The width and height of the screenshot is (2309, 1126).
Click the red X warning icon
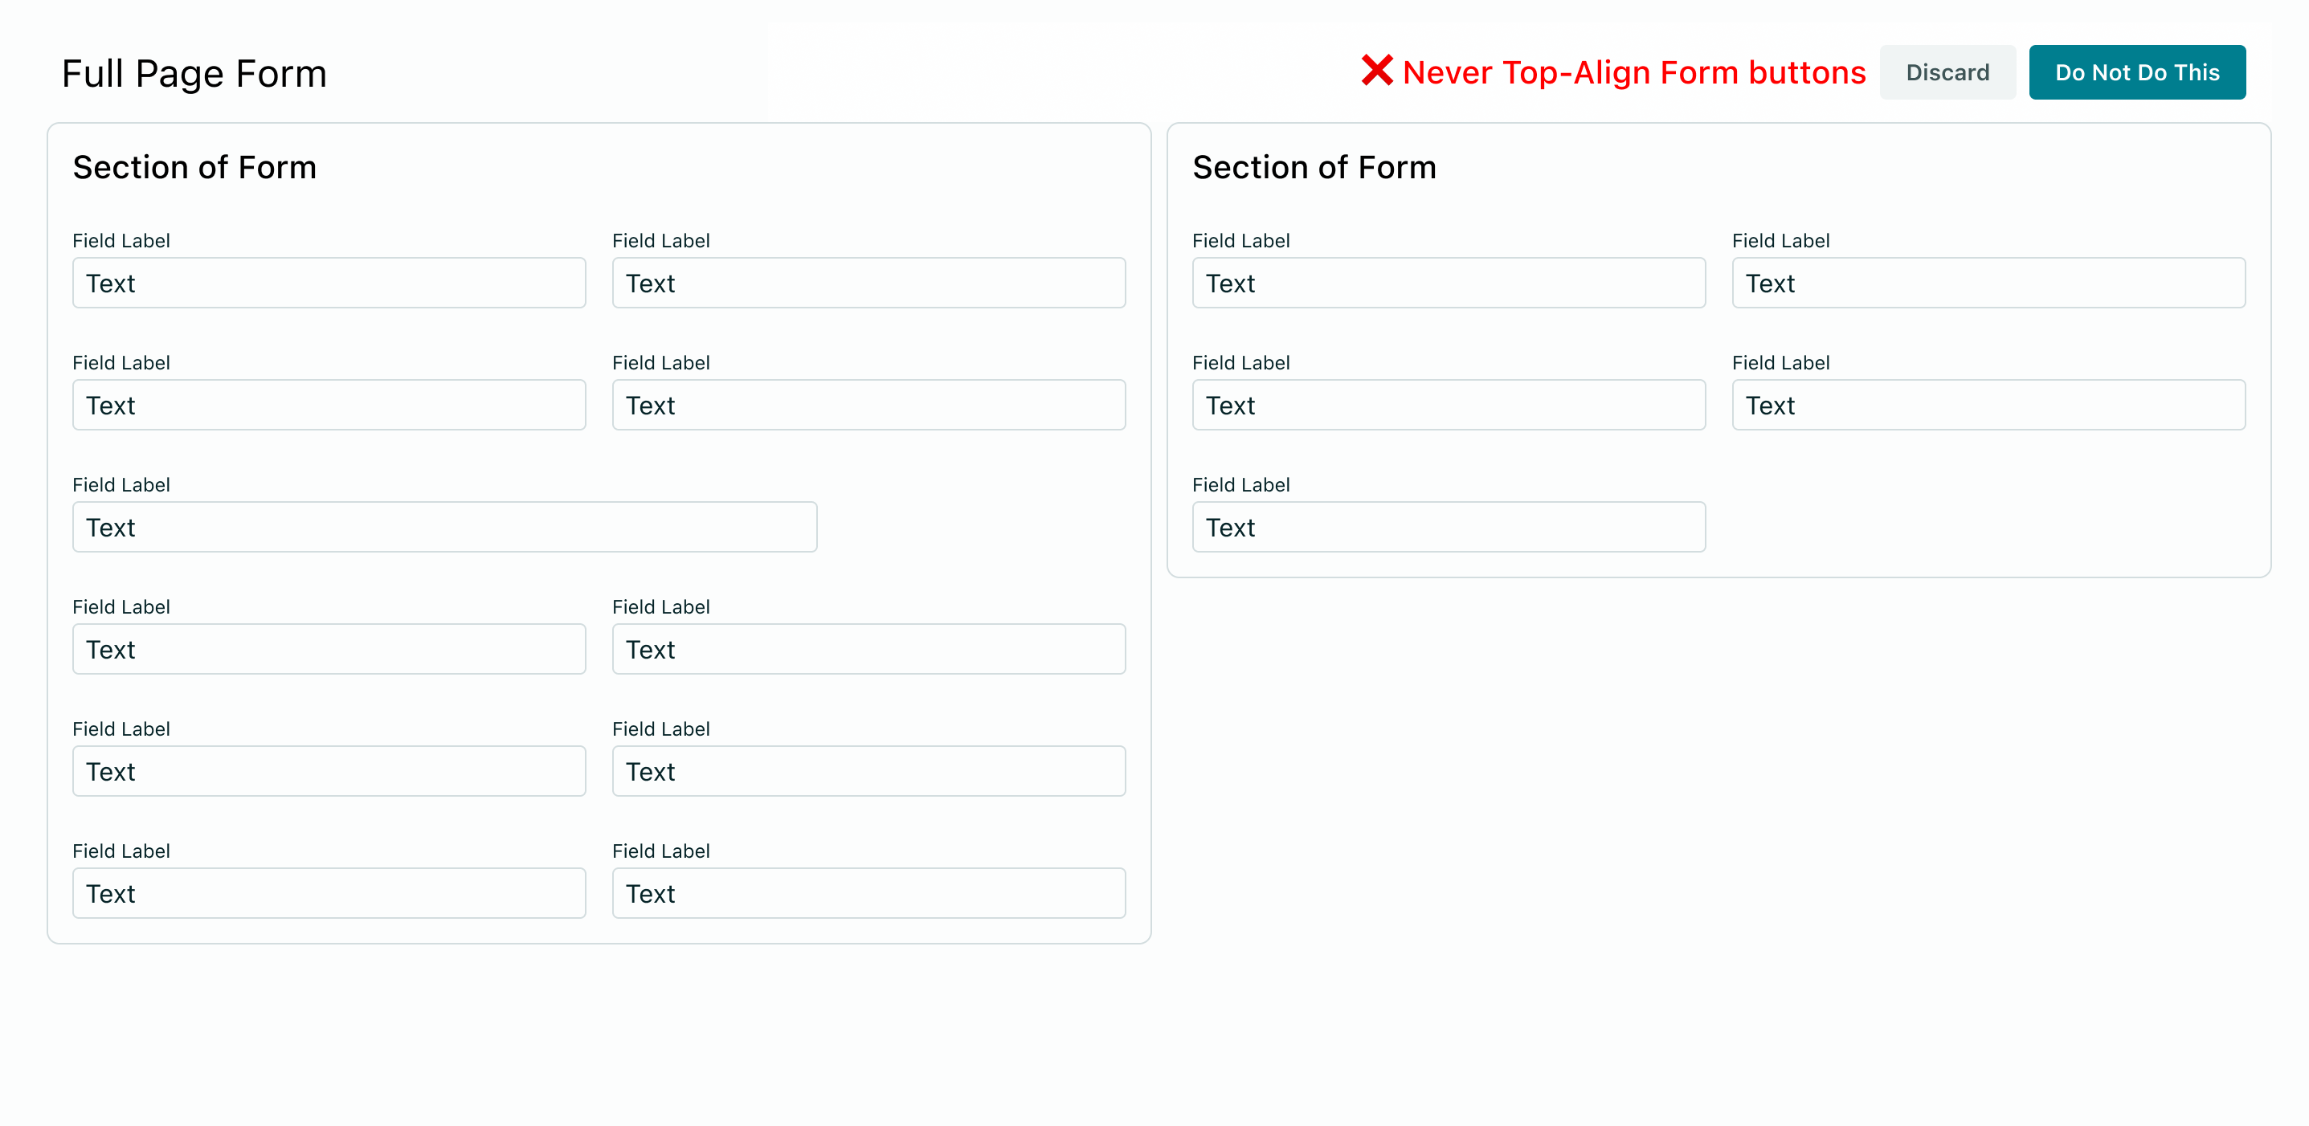tap(1377, 71)
